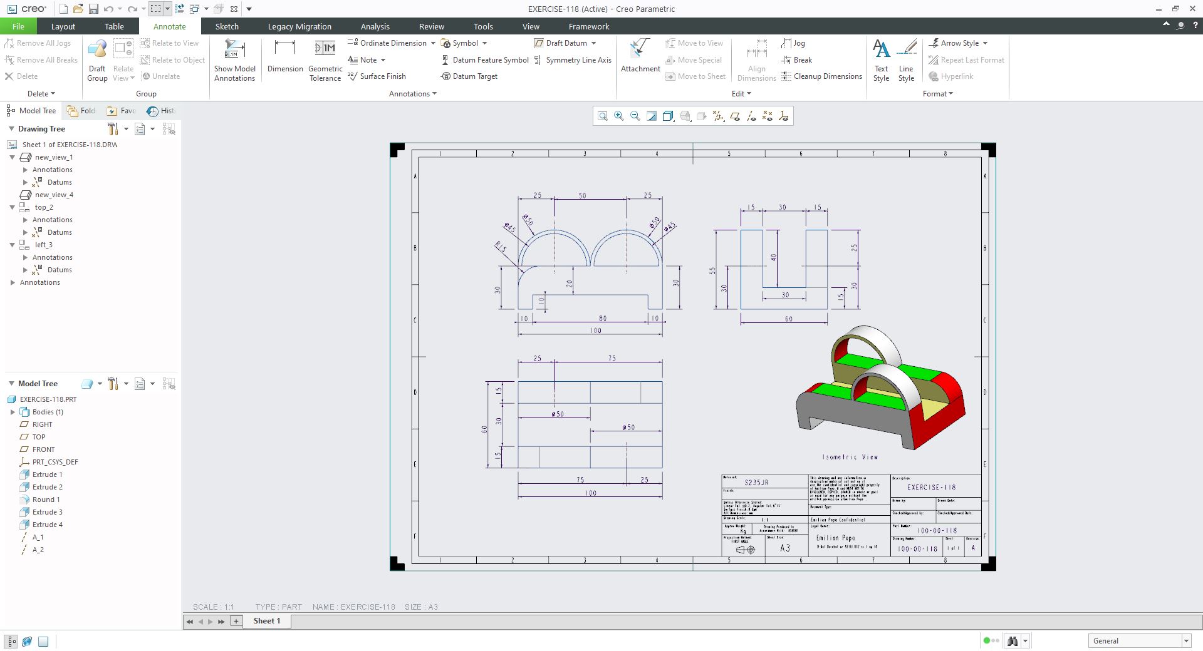Switch to the Review ribbon tab
Viewport: 1203px width, 651px height.
pos(432,26)
